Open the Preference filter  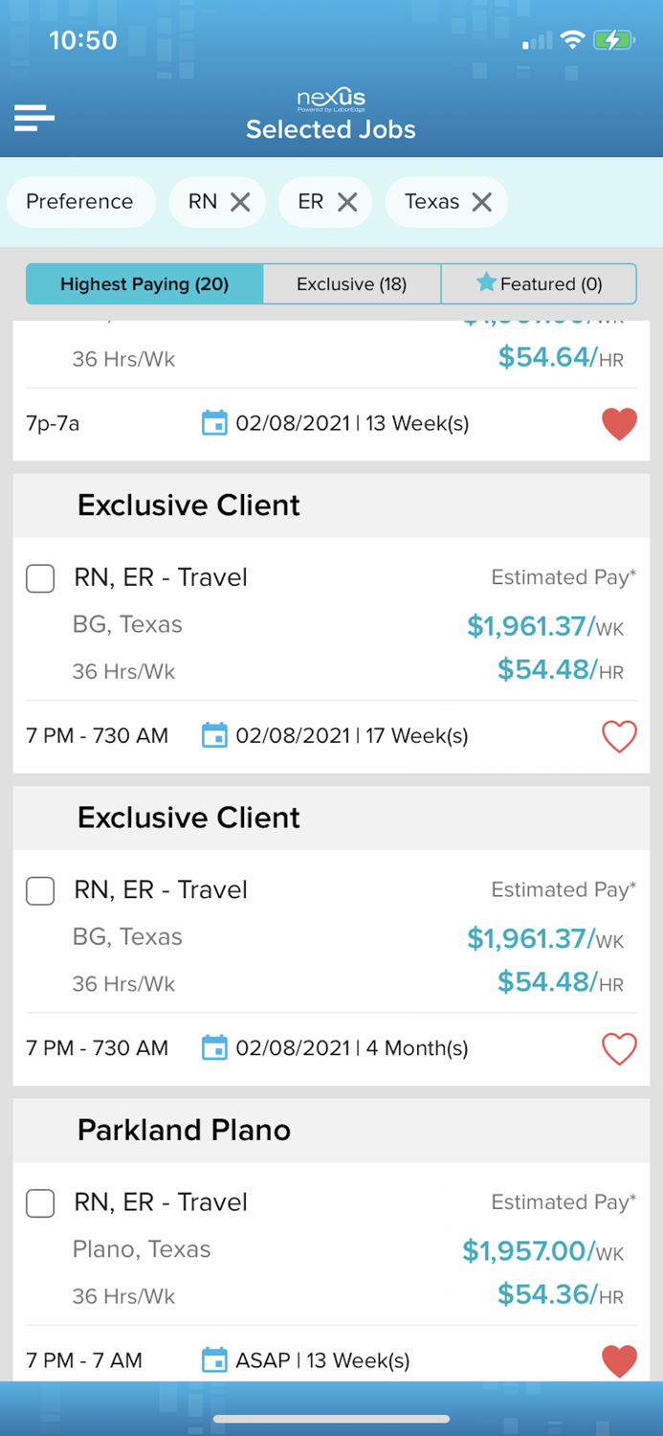(x=79, y=202)
